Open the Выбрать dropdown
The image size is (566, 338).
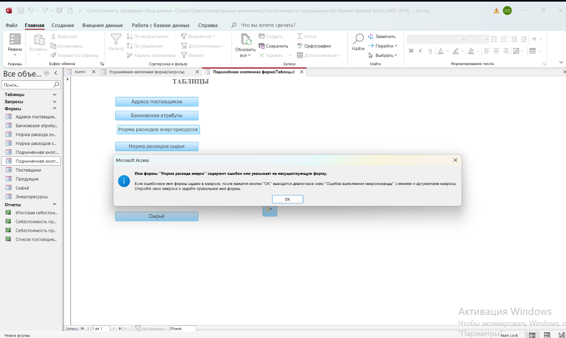[x=383, y=55]
